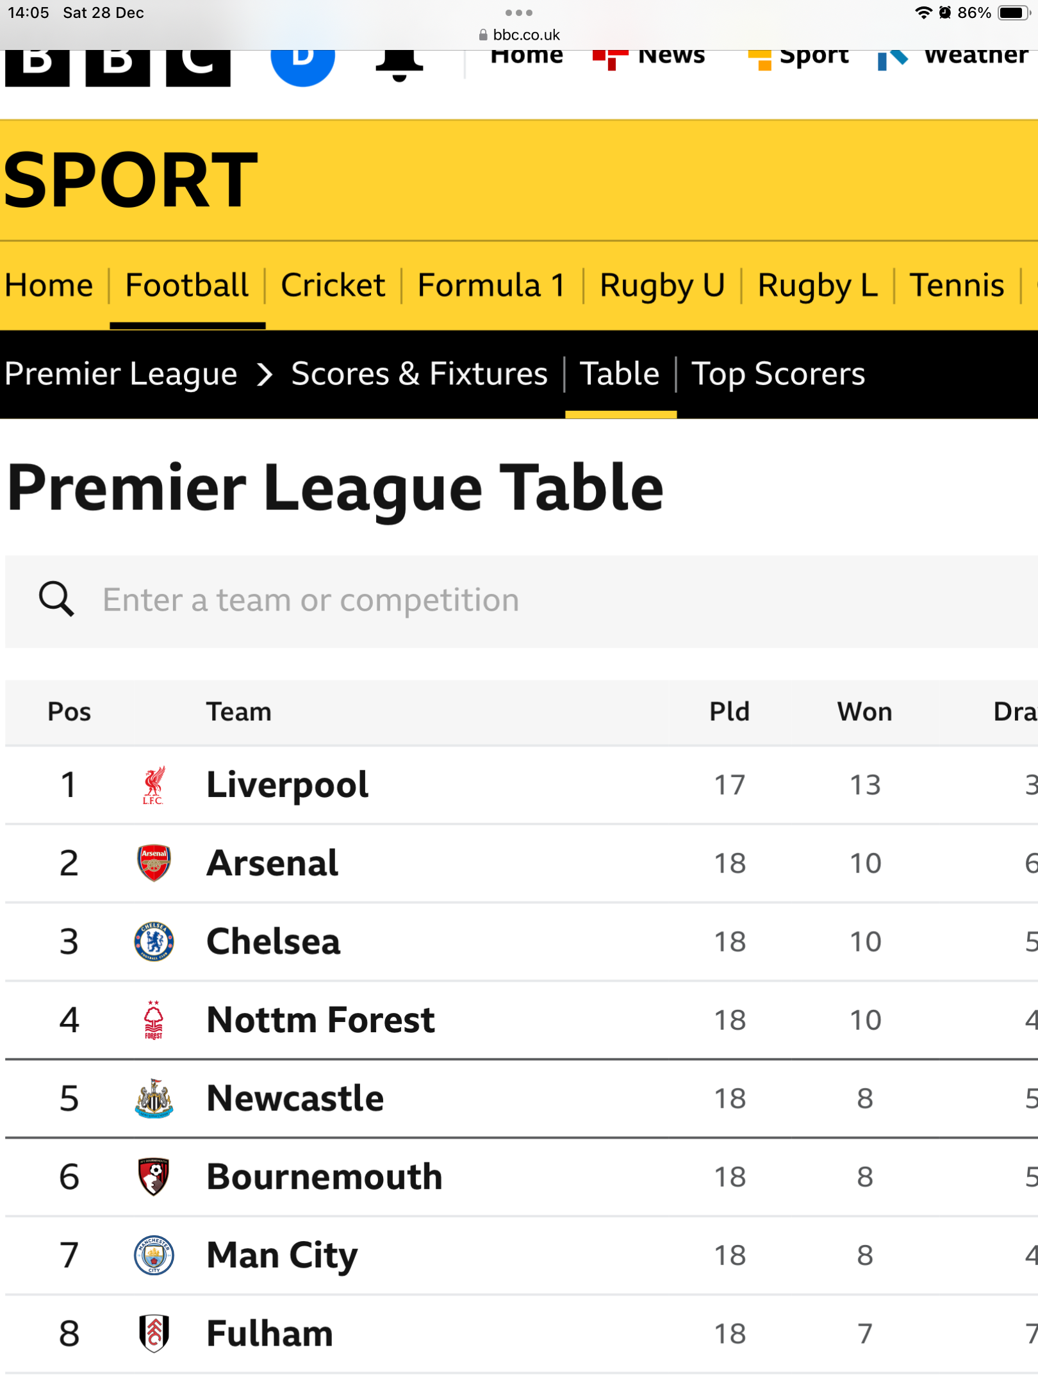Image resolution: width=1038 pixels, height=1384 pixels.
Task: Open the Cricket section
Action: pyautogui.click(x=333, y=285)
